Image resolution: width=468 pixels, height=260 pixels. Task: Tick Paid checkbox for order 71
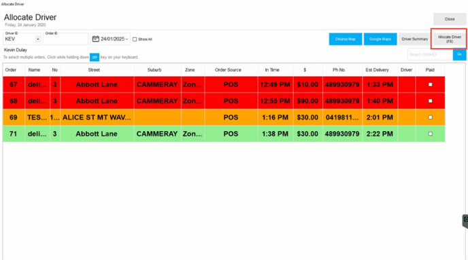(430, 134)
